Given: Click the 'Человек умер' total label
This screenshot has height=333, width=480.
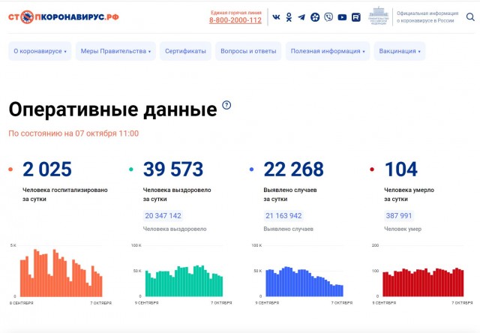Looking at the screenshot, I should pos(403,229).
